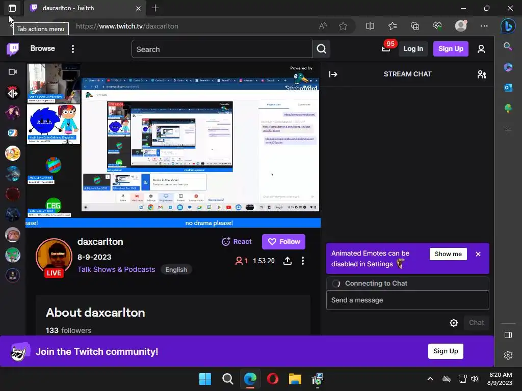Open more options dots beside share

[x=303, y=261]
